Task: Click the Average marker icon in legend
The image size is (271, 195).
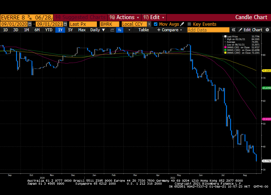Action: (x=225, y=42)
